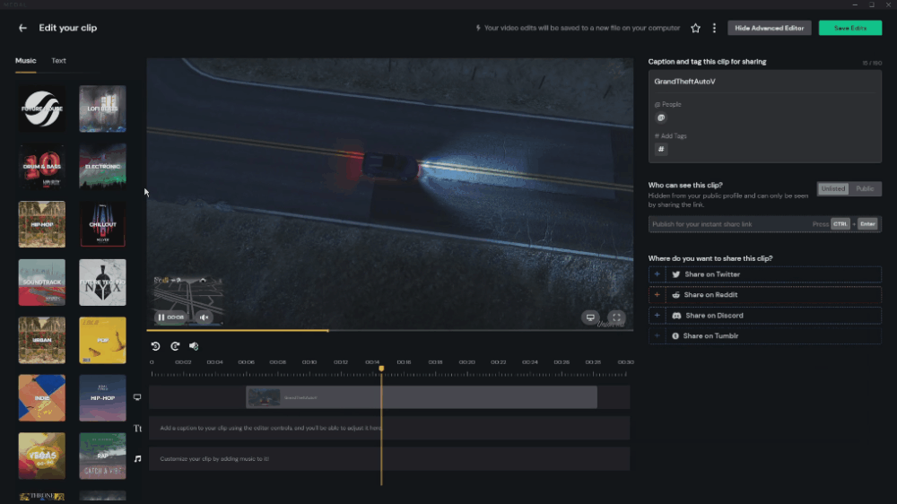Image resolution: width=897 pixels, height=504 pixels.
Task: Click Hide Advanced Editor button
Action: pyautogui.click(x=769, y=28)
